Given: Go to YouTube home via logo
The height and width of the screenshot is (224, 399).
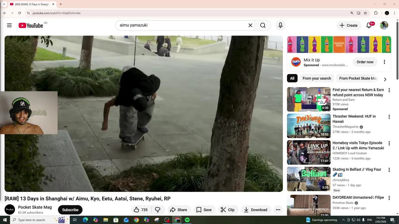Looking at the screenshot, I should pyautogui.click(x=31, y=26).
